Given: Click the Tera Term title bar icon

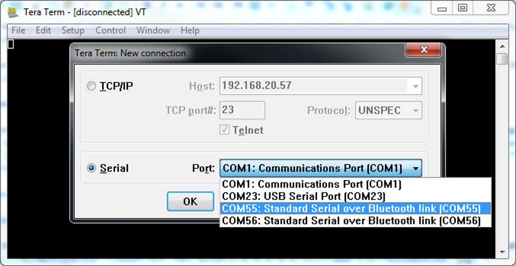Looking at the screenshot, I should pos(13,12).
